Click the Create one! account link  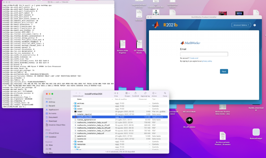point(194,58)
